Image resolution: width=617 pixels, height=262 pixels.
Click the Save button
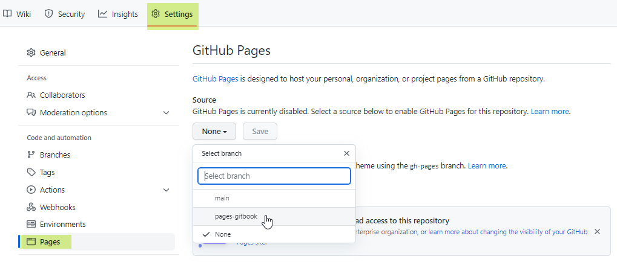click(260, 132)
